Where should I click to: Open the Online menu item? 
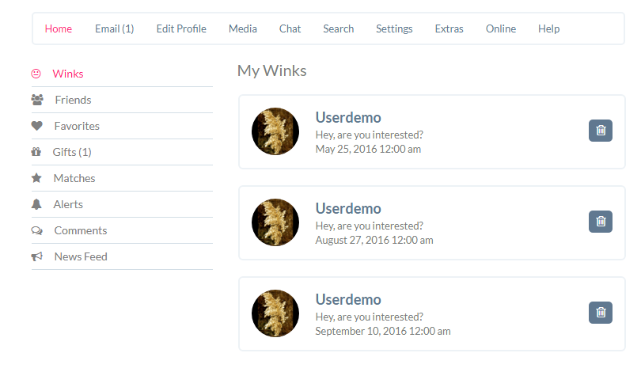[x=501, y=28]
